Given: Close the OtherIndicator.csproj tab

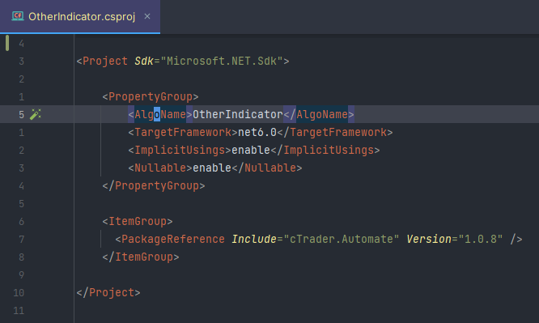Looking at the screenshot, I should click(x=147, y=16).
